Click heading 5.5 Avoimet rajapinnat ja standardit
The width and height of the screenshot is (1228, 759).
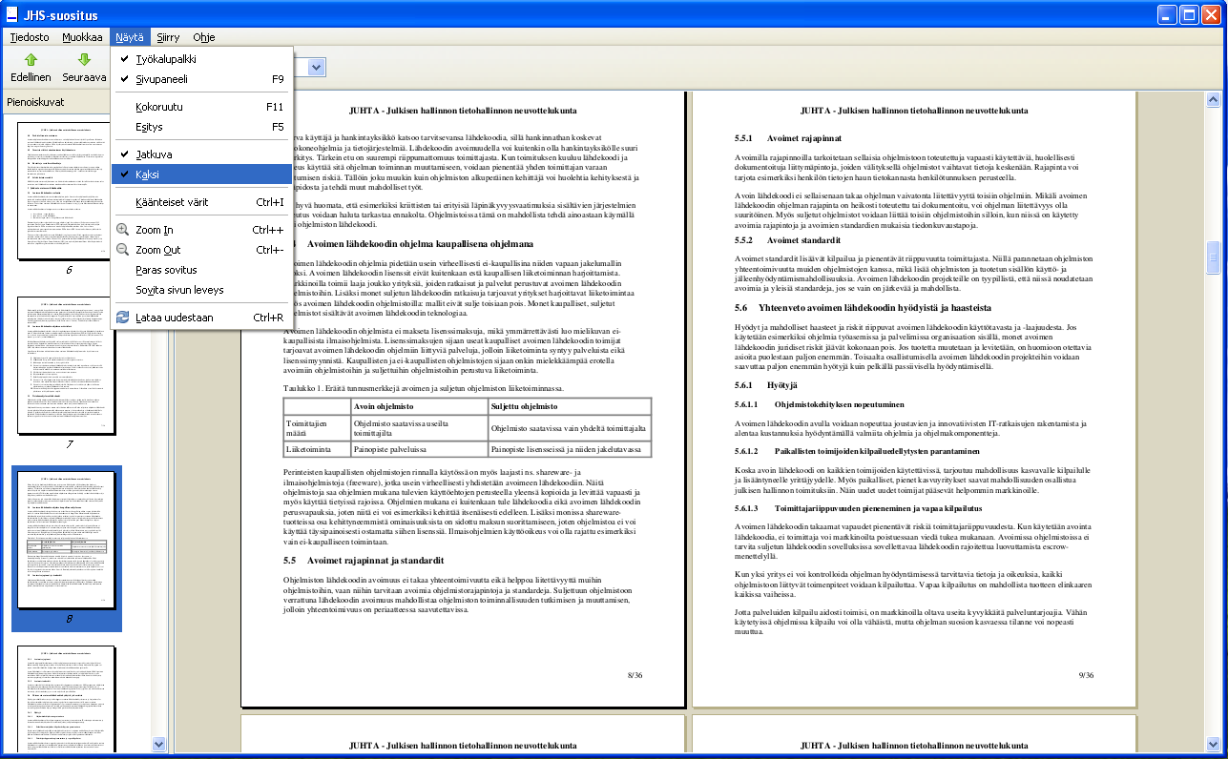[363, 560]
